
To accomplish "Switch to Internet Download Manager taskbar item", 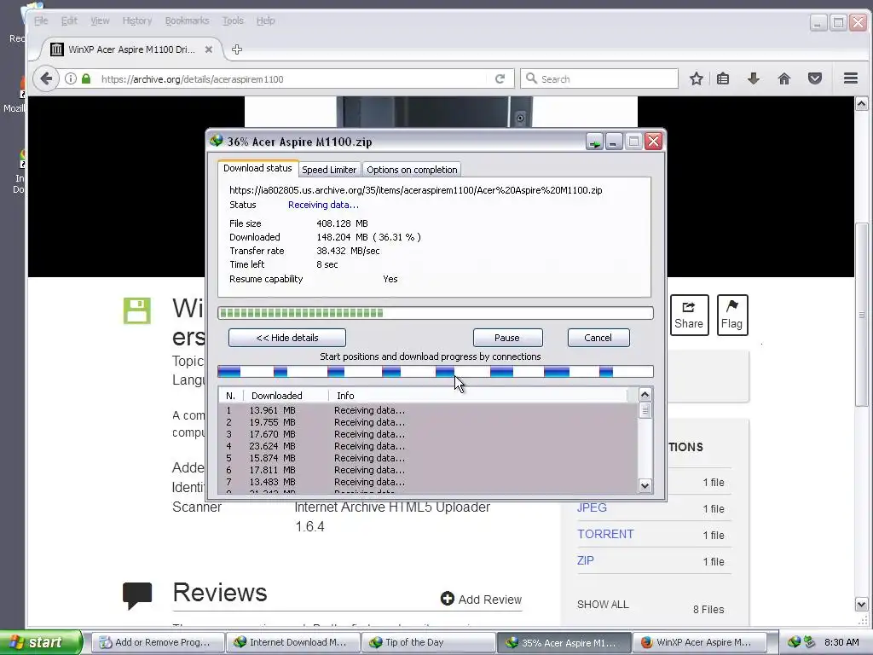I will click(293, 642).
